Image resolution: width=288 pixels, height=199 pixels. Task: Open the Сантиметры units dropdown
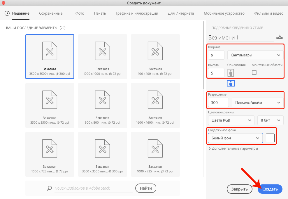[x=255, y=55]
